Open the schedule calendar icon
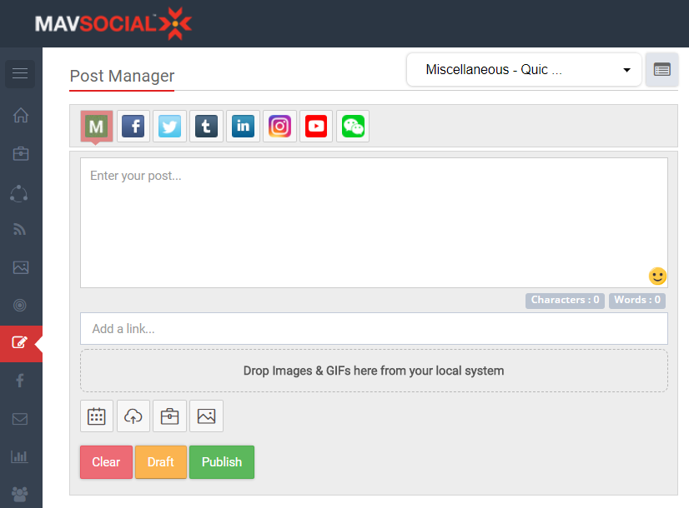Viewport: 689px width, 508px height. tap(97, 416)
